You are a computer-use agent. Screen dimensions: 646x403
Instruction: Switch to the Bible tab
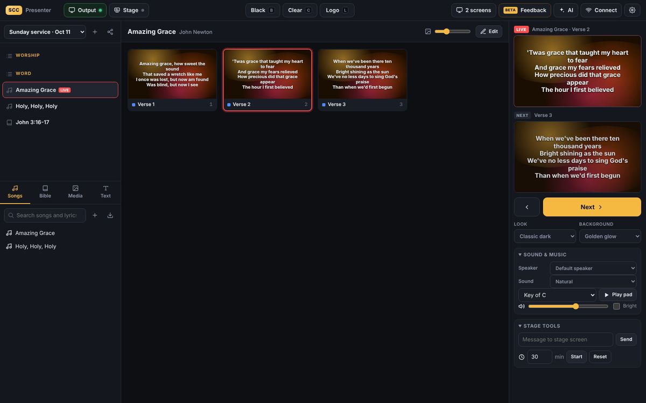[x=45, y=192]
